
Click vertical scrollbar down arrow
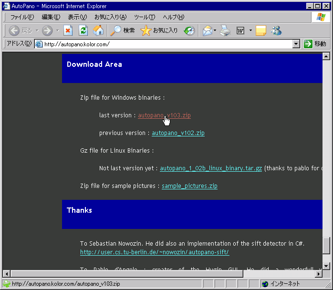pos(326,266)
